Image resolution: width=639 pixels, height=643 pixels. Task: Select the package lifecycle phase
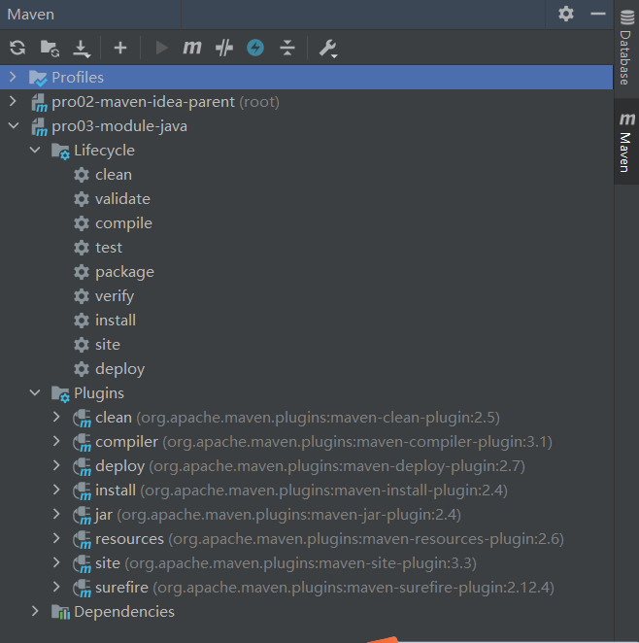[124, 272]
